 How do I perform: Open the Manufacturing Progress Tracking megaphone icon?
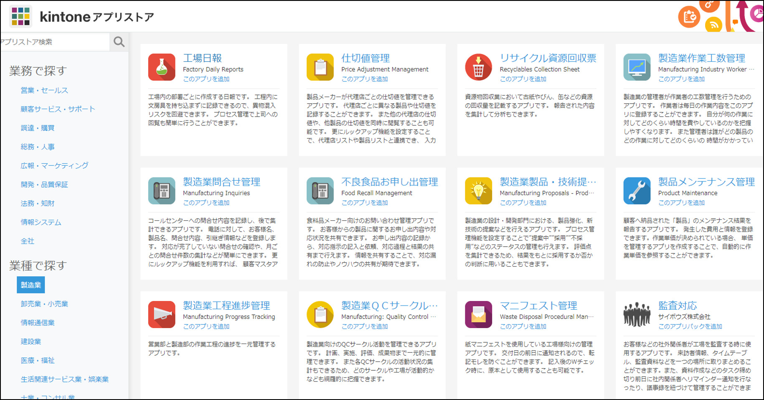(162, 314)
